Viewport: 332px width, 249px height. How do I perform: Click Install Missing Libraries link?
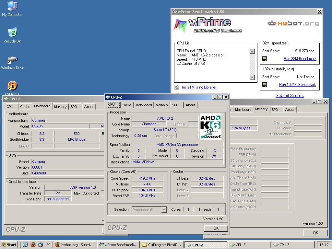click(199, 87)
